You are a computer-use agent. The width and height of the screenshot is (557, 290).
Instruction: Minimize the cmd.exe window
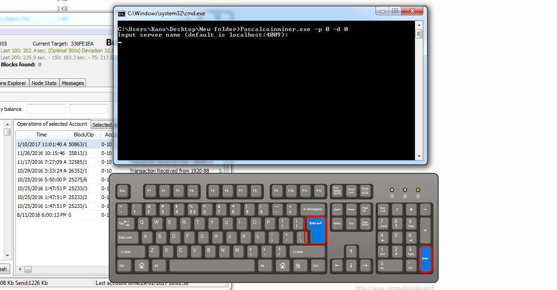[x=382, y=11]
